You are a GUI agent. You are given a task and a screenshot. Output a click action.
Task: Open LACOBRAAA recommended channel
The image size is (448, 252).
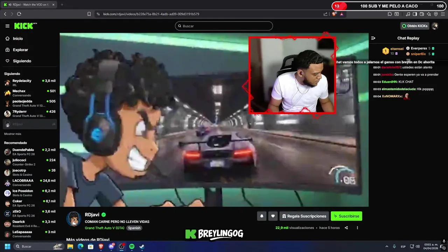pos(30,183)
